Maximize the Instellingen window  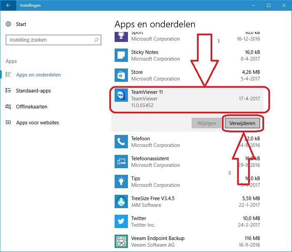point(269,5)
